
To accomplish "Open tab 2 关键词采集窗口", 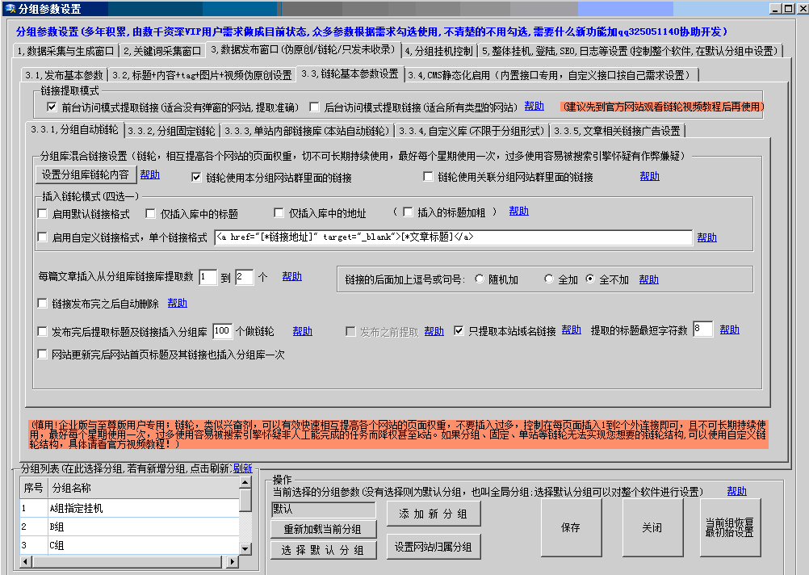I will tap(162, 51).
